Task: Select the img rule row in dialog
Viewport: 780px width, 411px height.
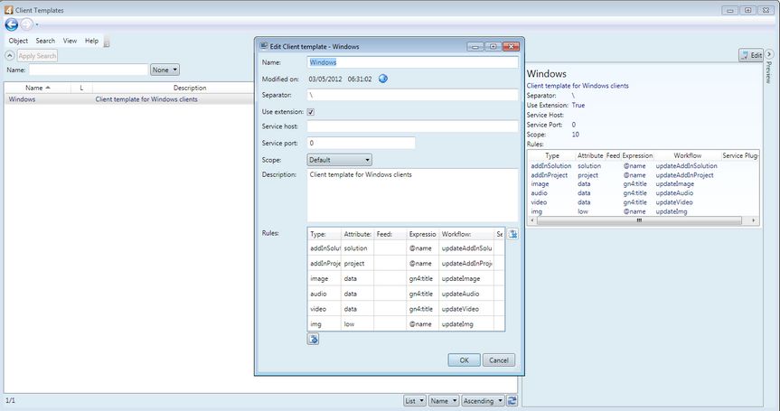Action: pos(406,324)
